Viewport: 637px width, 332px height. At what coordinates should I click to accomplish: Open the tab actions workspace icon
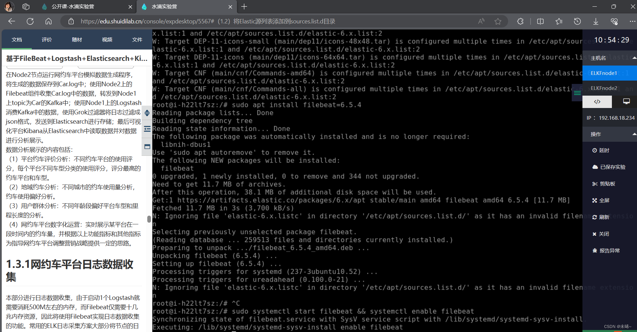click(26, 6)
